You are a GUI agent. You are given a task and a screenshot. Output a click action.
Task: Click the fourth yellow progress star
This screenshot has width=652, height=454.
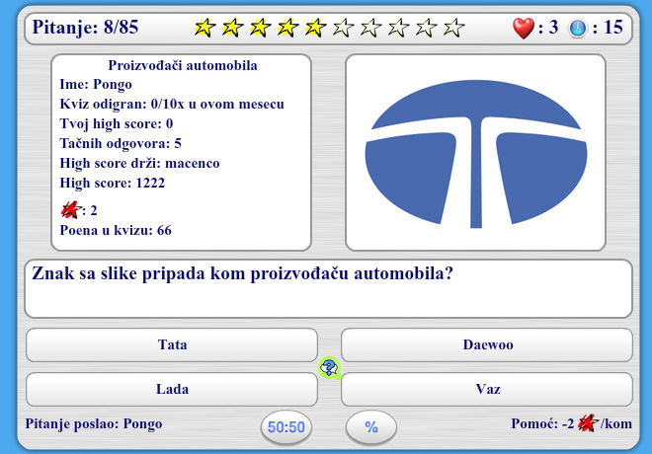(x=287, y=28)
